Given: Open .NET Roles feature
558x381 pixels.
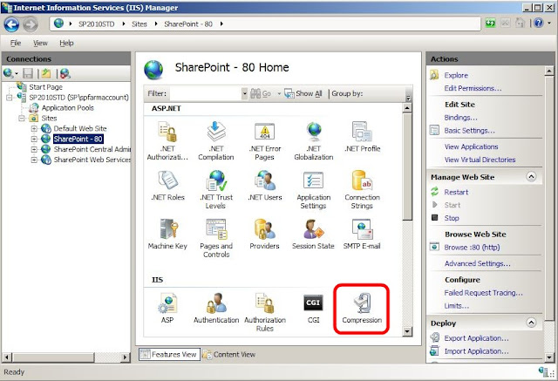Looking at the screenshot, I should (167, 186).
